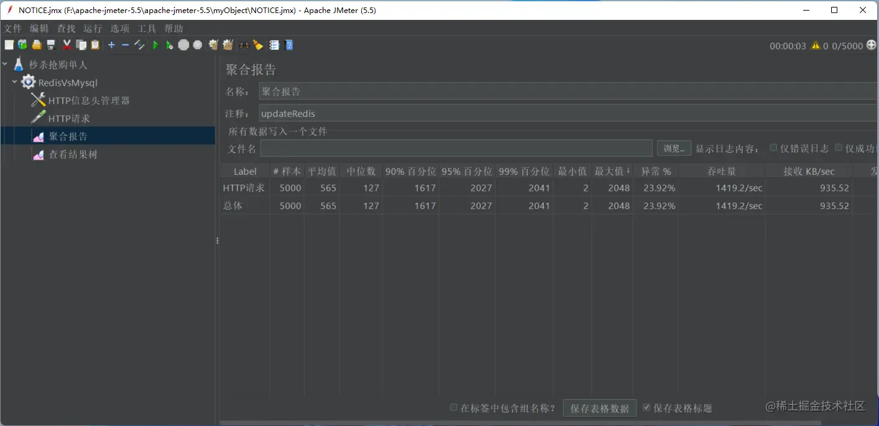Screen dimensions: 879x426
Task: Click the gear icon of RedisVsMysql
Action: tap(28, 82)
